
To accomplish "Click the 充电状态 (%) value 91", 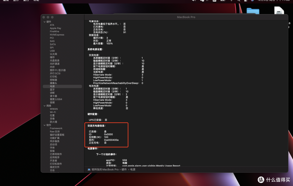I will tap(125, 32).
